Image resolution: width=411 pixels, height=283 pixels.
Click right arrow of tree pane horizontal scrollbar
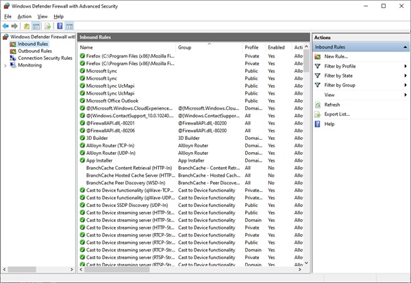tap(71, 269)
